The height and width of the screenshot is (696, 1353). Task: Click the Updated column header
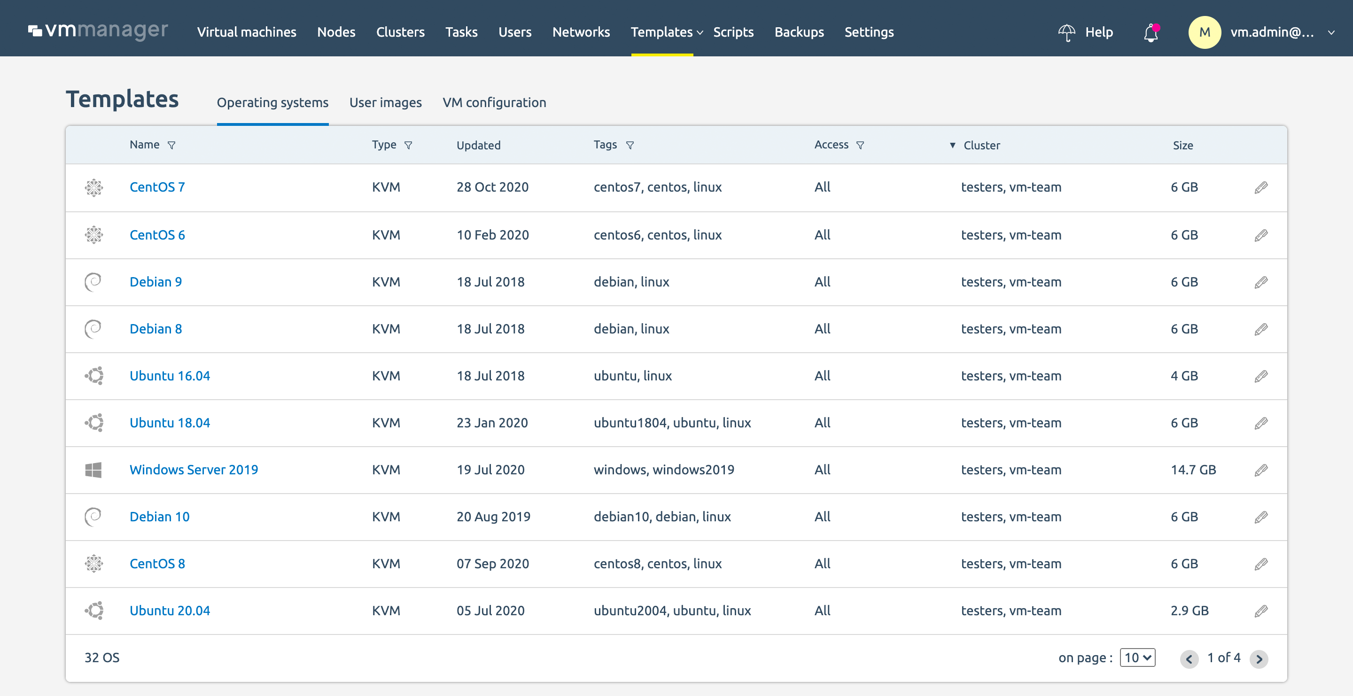coord(478,146)
